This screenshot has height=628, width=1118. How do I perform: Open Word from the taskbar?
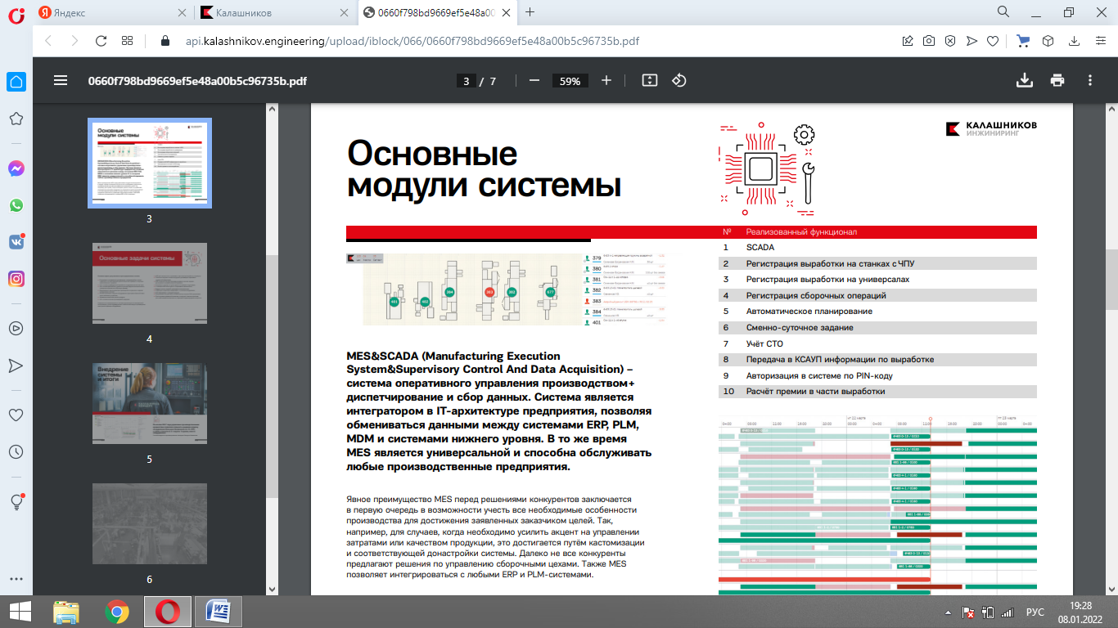pos(219,612)
